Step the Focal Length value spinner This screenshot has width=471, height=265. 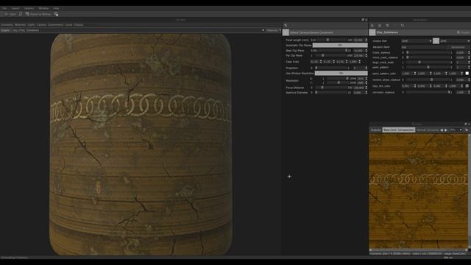[366, 40]
